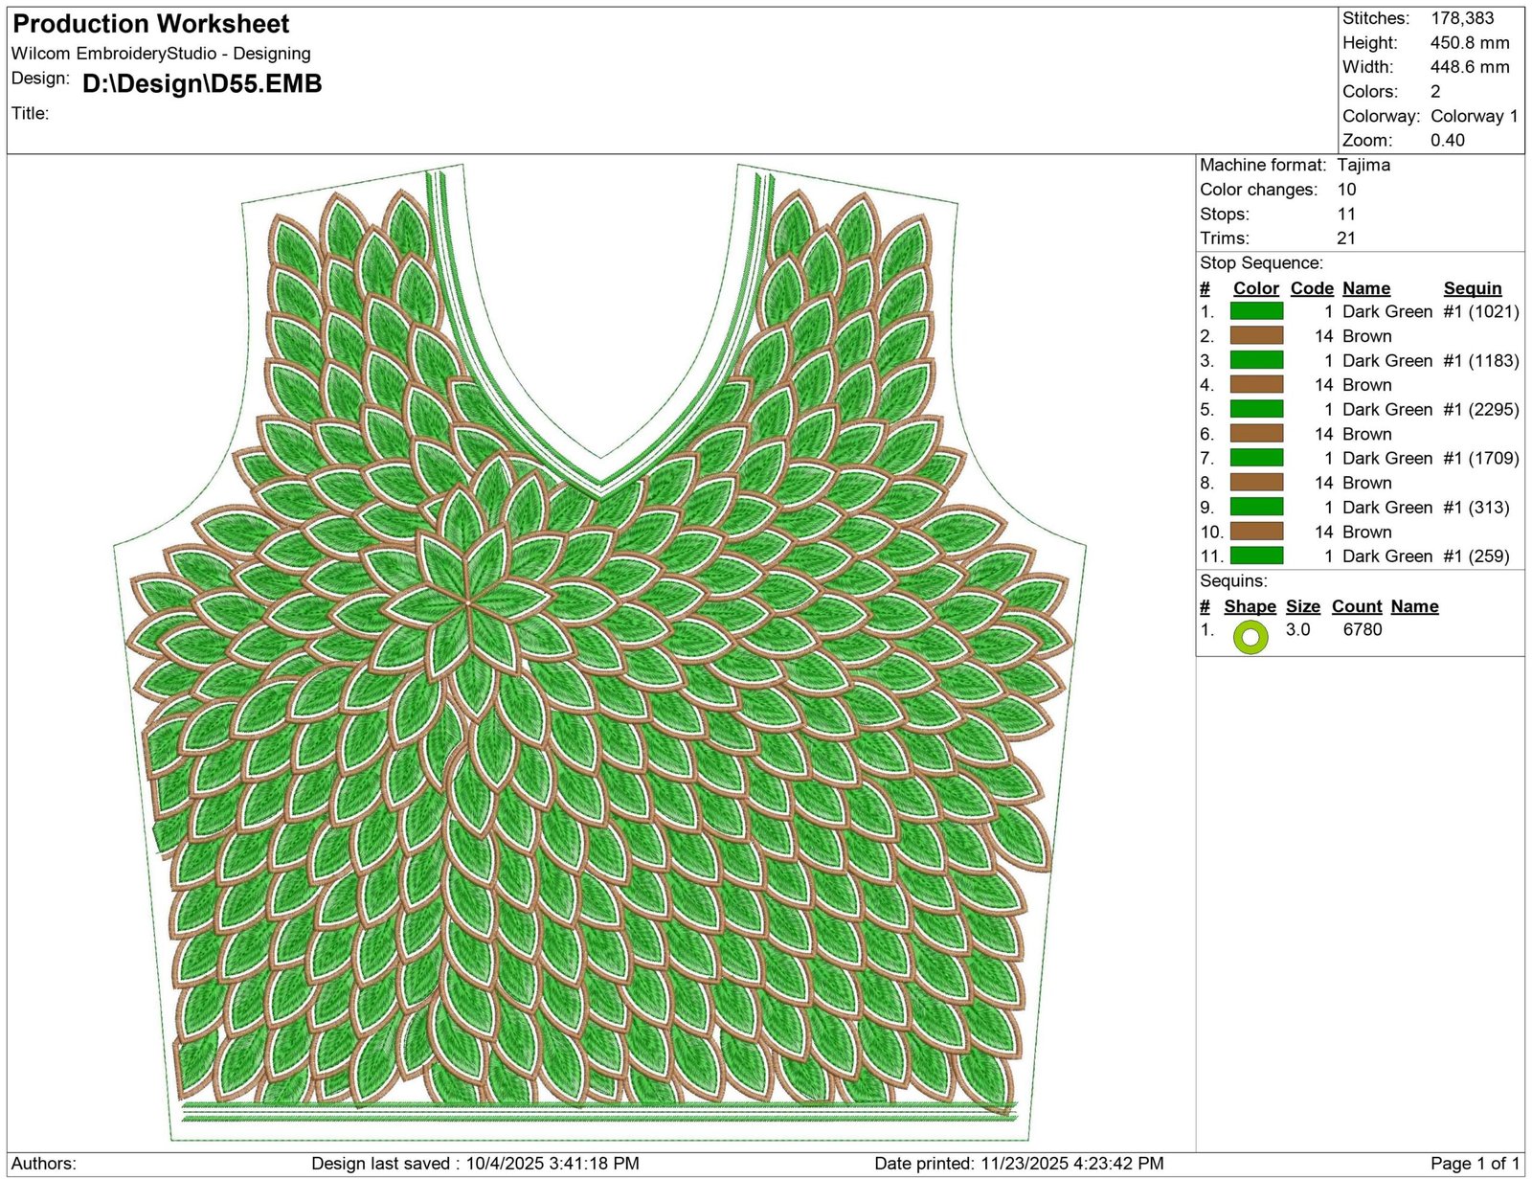Image resolution: width=1532 pixels, height=1179 pixels.
Task: Click the stitches value 178,383
Action: point(1462,18)
